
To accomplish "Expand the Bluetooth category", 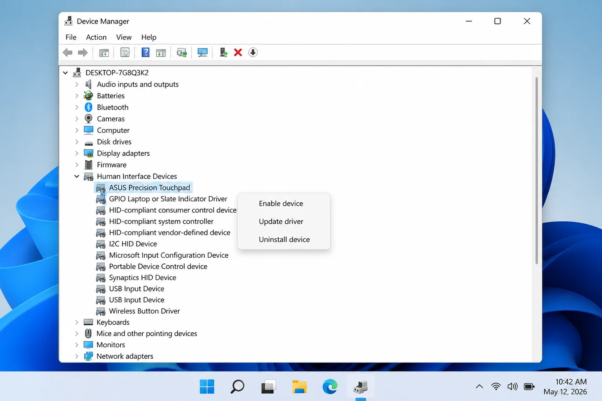I will [77, 107].
